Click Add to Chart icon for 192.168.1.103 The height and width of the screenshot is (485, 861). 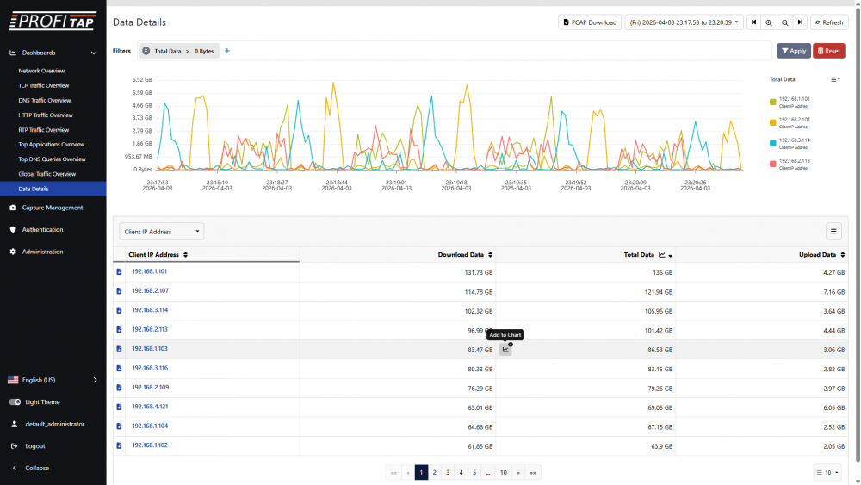pos(506,349)
